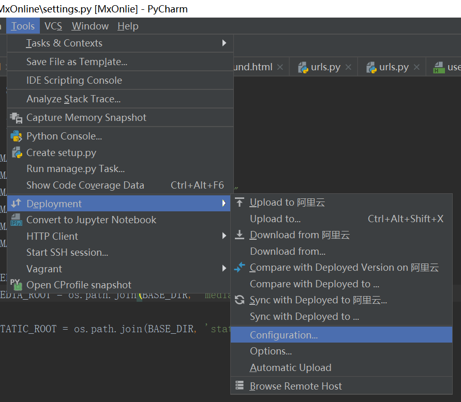The width and height of the screenshot is (461, 402).
Task: Click the Create setup.py icon
Action: (17, 153)
